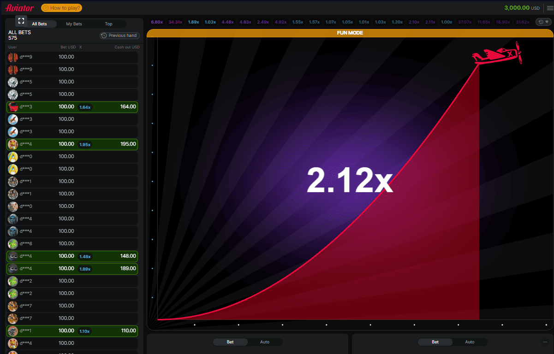Click the avatar next to the 1.95x bet
554x354 pixels.
click(x=13, y=144)
